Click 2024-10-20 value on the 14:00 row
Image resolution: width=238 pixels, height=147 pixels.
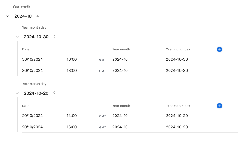[x=177, y=116]
